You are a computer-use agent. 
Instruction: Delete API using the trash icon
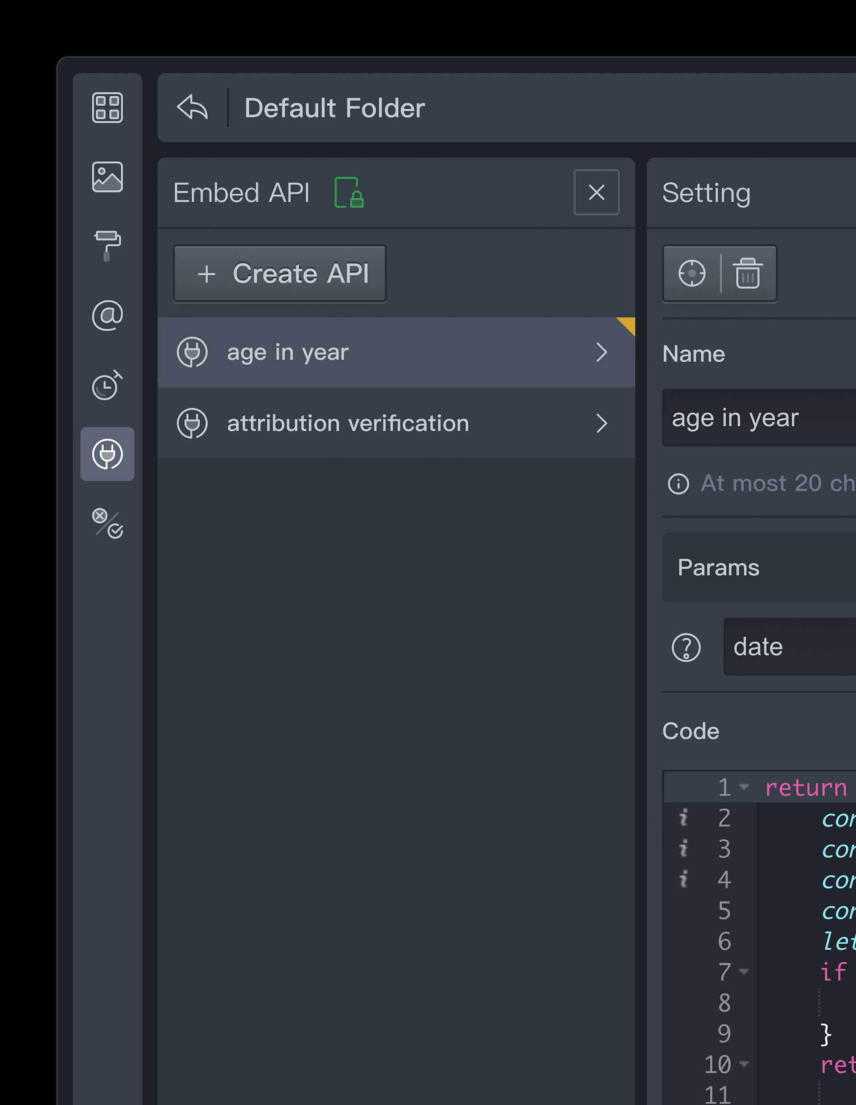[748, 274]
